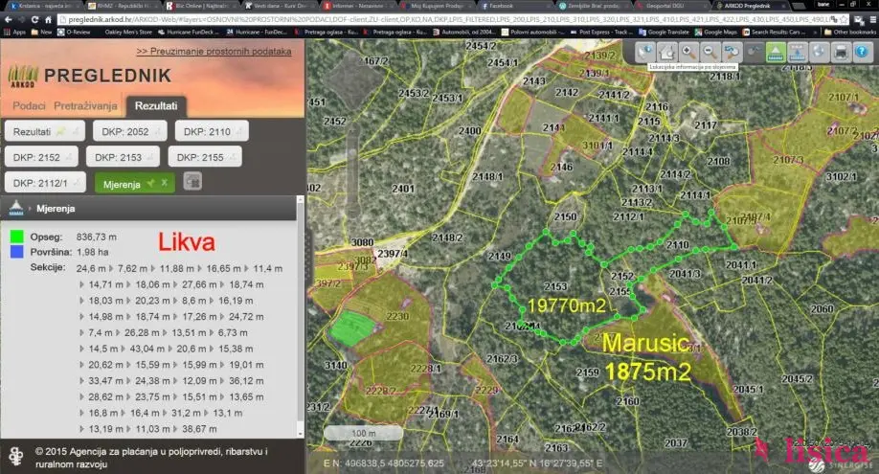Screen dimensions: 879x474
Task: Toggle the pin on Mjerenja result tab
Action: 150,182
